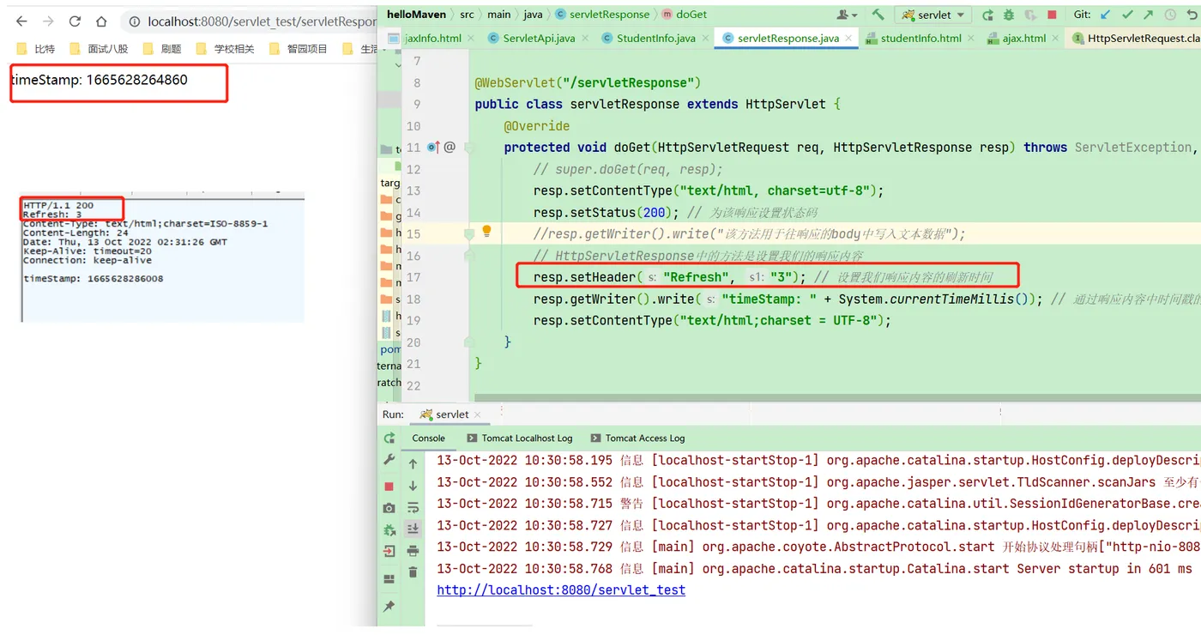This screenshot has height=635, width=1201.
Task: Click the wrench settings icon in Run panel
Action: click(x=389, y=460)
